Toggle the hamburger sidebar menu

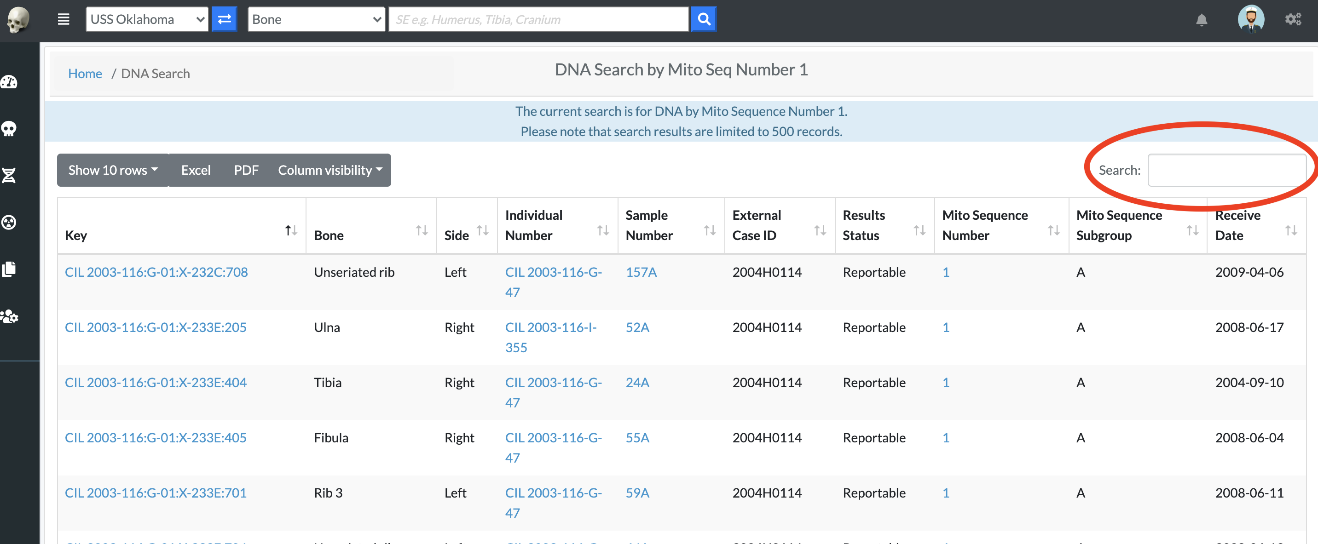coord(64,19)
